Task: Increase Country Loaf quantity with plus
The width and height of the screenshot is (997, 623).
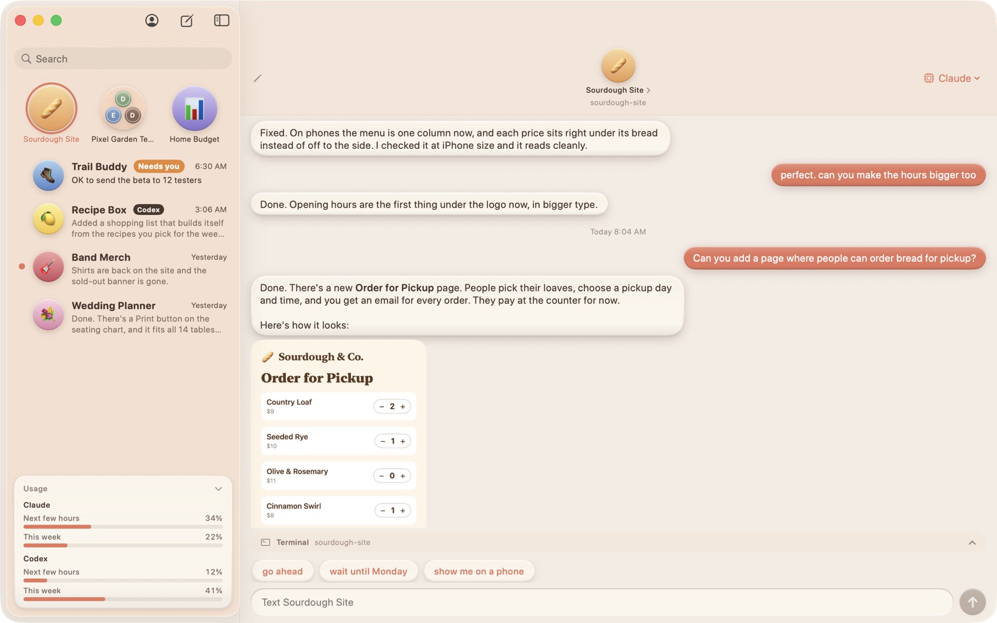Action: 403,407
